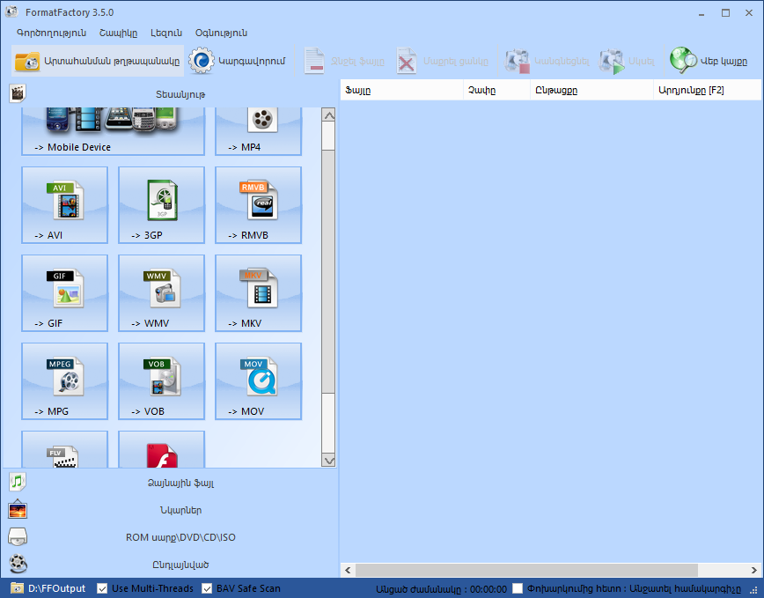
Task: Select the GIF format tile
Action: click(x=65, y=293)
